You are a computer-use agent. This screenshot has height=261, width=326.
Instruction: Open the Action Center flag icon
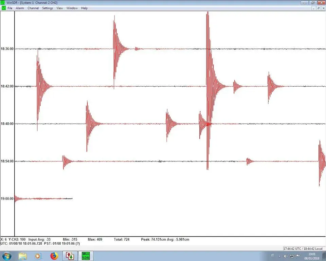(298, 256)
